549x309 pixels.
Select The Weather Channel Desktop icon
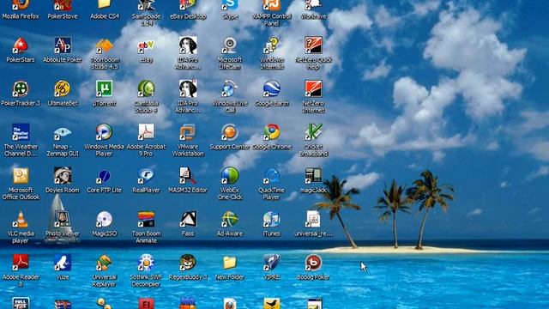pos(21,132)
